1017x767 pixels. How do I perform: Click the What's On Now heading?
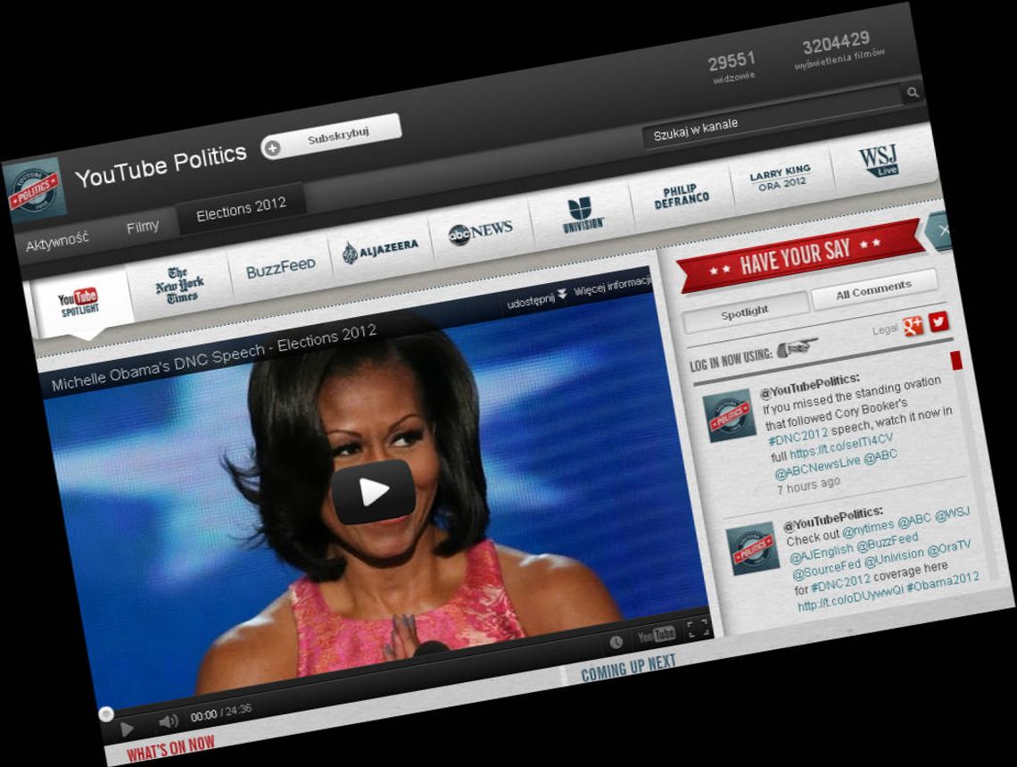coord(170,748)
